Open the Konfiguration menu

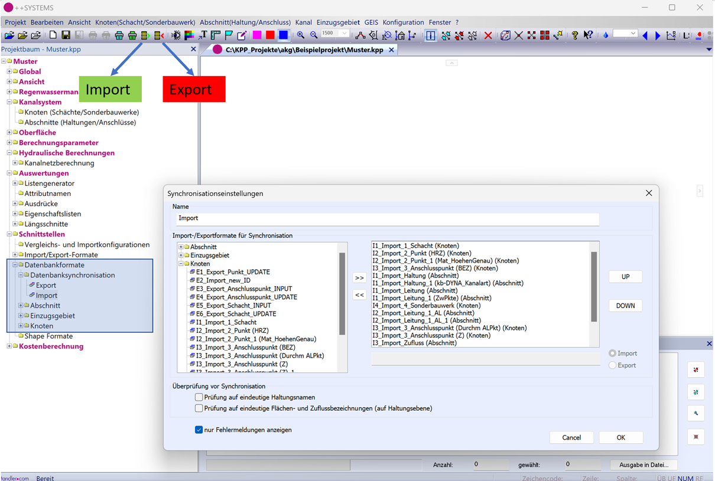pos(403,22)
